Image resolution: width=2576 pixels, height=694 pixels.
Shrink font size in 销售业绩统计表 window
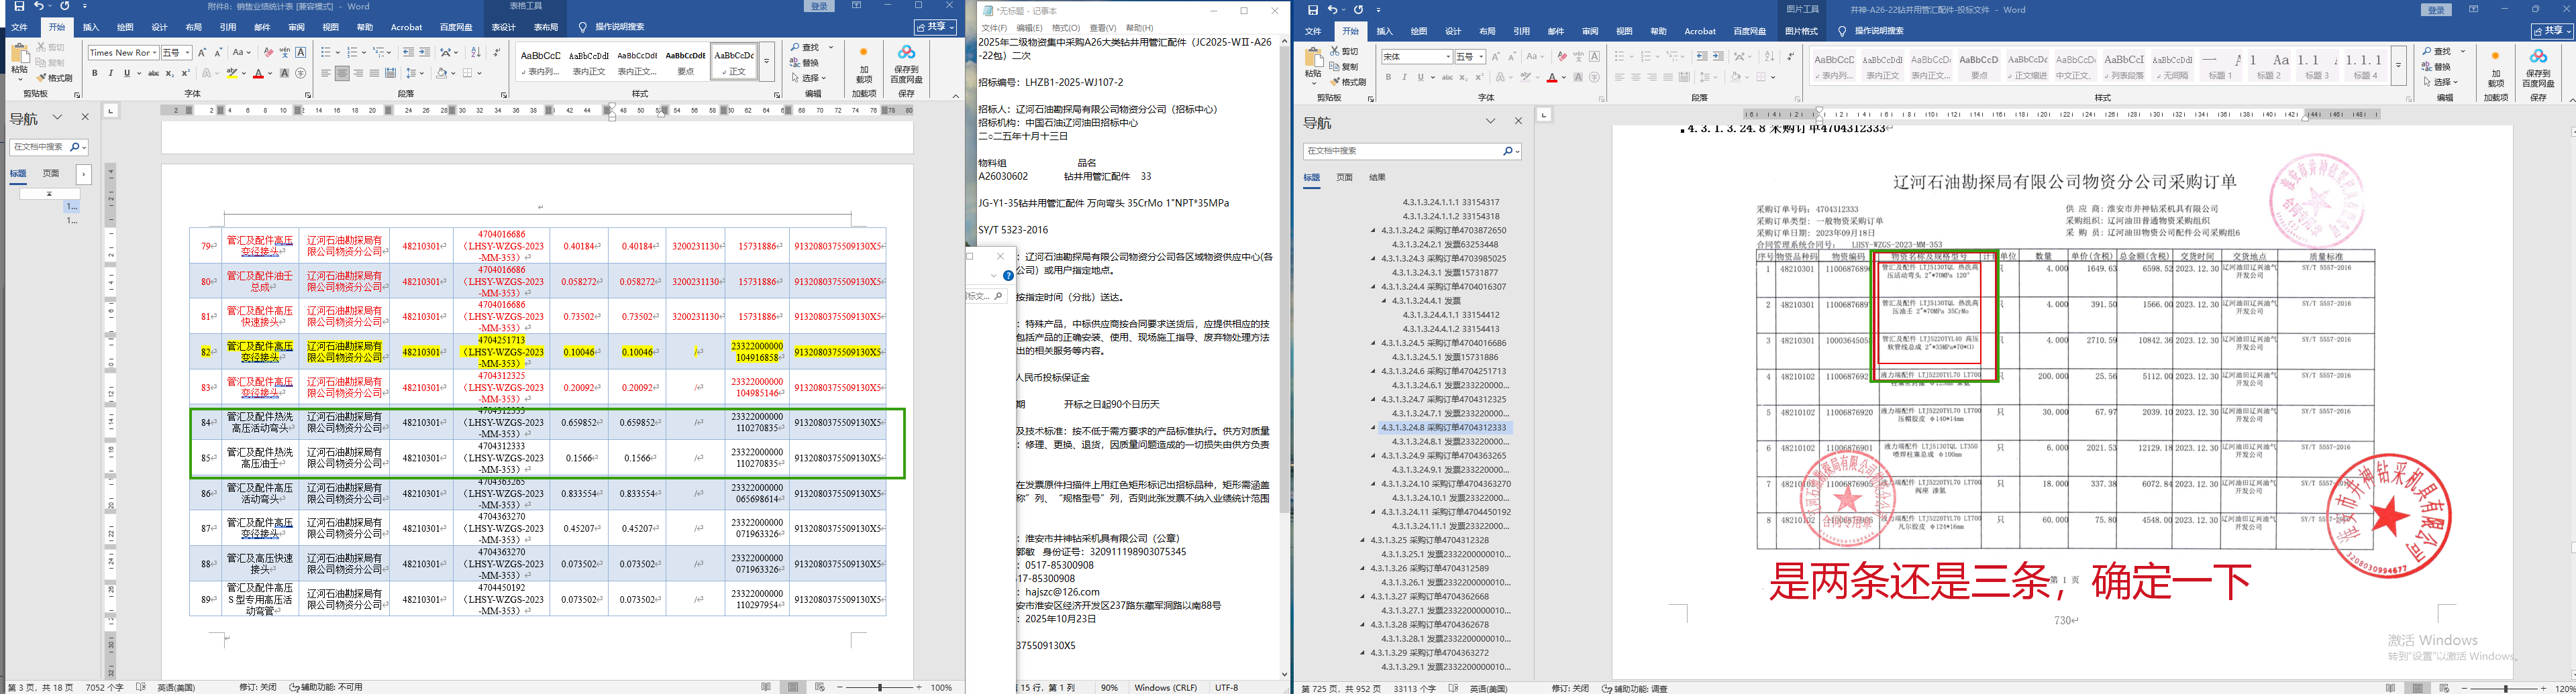click(219, 52)
